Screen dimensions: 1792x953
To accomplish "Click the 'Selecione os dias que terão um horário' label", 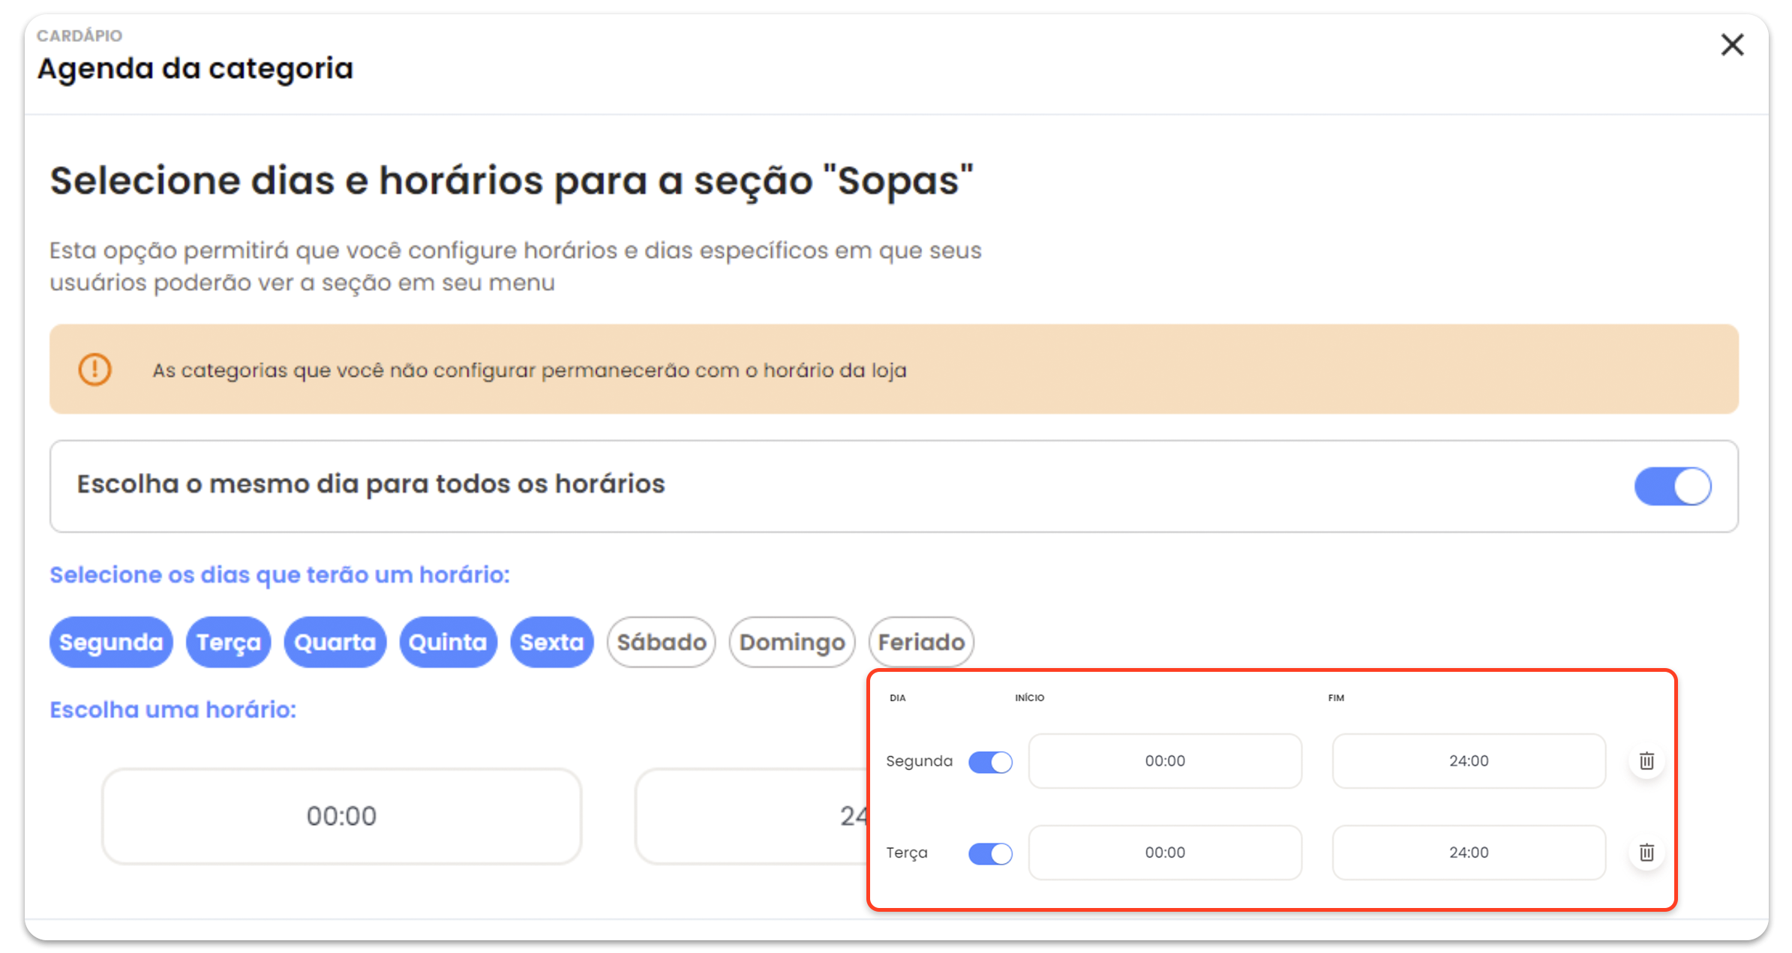I will pyautogui.click(x=280, y=574).
